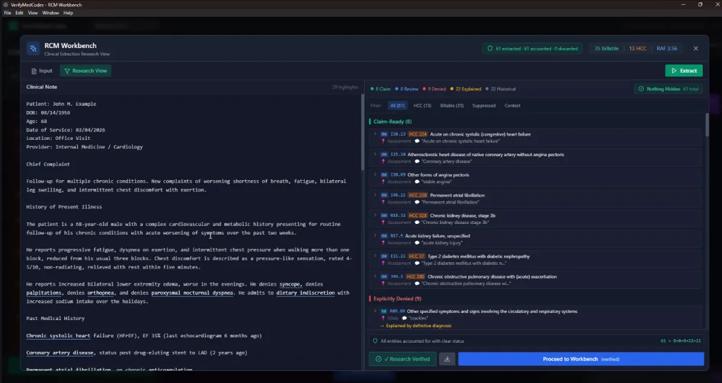Expand the I50.23 heart failure row
The width and height of the screenshot is (722, 383).
tap(375, 134)
